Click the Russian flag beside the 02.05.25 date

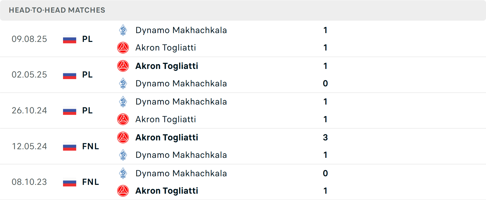[x=69, y=75]
